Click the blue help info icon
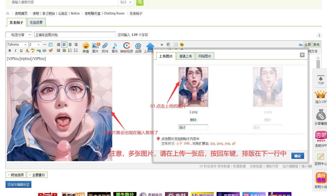This screenshot has height=196, width=327. point(319,35)
